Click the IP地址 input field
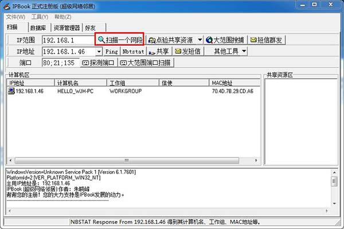Screen dimensions: 344x229 (69, 52)
